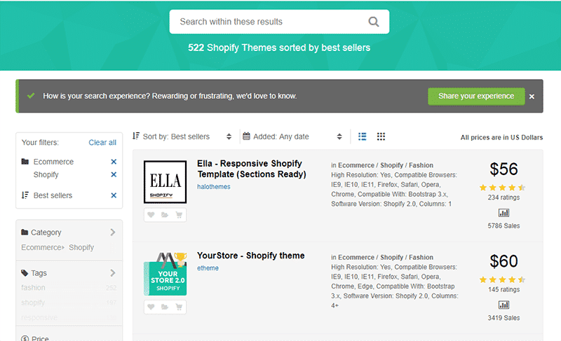Add YourStore theme to cart
This screenshot has height=341, width=561.
point(179,307)
